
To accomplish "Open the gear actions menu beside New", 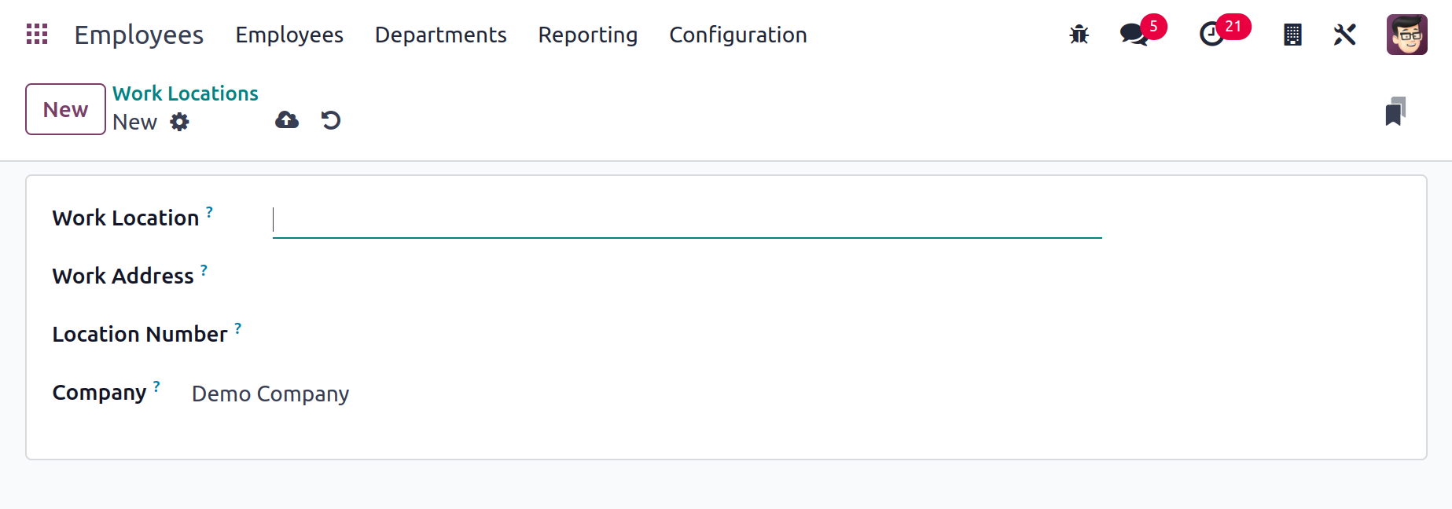I will click(x=180, y=122).
